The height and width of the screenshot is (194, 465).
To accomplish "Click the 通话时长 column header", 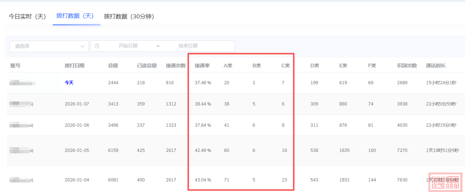I will coord(435,66).
